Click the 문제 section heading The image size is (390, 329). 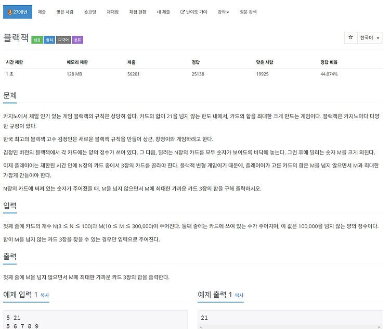point(10,95)
